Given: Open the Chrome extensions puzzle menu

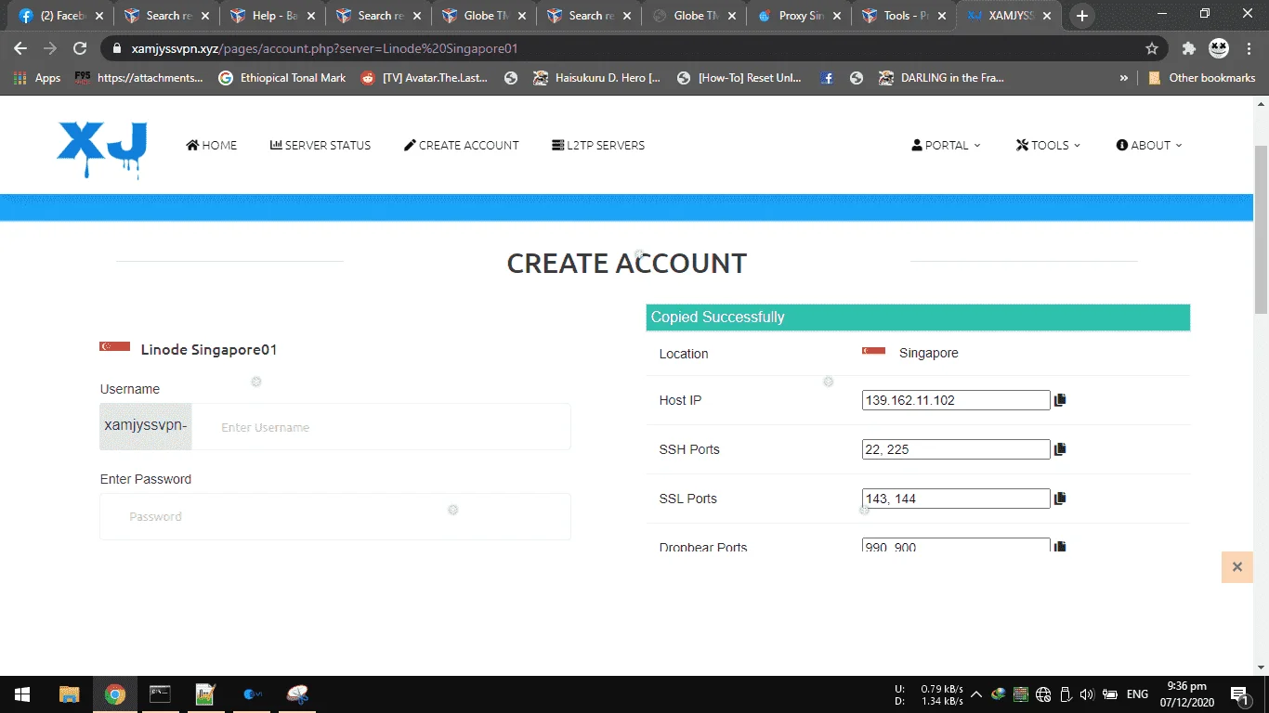Looking at the screenshot, I should [x=1188, y=48].
